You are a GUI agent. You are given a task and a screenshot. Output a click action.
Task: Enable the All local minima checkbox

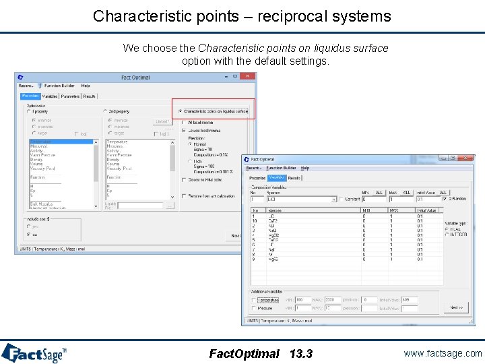coord(184,123)
